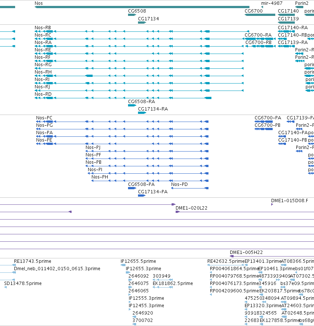Select the Nos-RA transcript label
The height and width of the screenshot is (326, 314).
click(43, 43)
